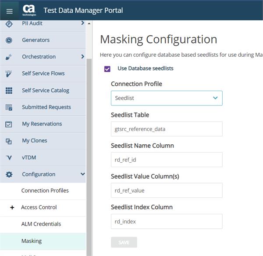Click the Configuration gear icon
This screenshot has height=256, width=263.
9,174
